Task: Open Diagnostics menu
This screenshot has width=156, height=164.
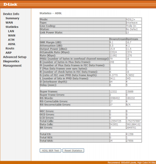Action: pyautogui.click(x=11, y=61)
